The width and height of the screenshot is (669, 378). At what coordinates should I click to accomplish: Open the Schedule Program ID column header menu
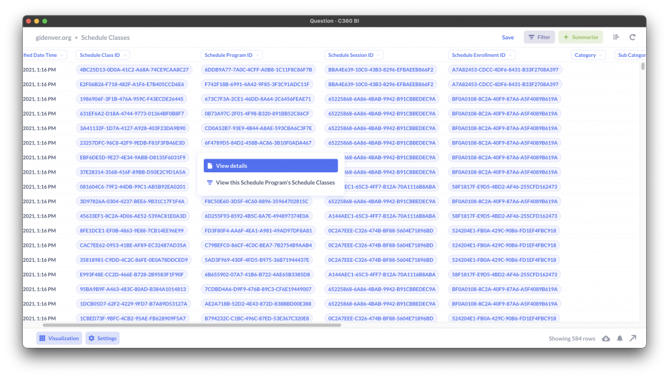tap(231, 55)
